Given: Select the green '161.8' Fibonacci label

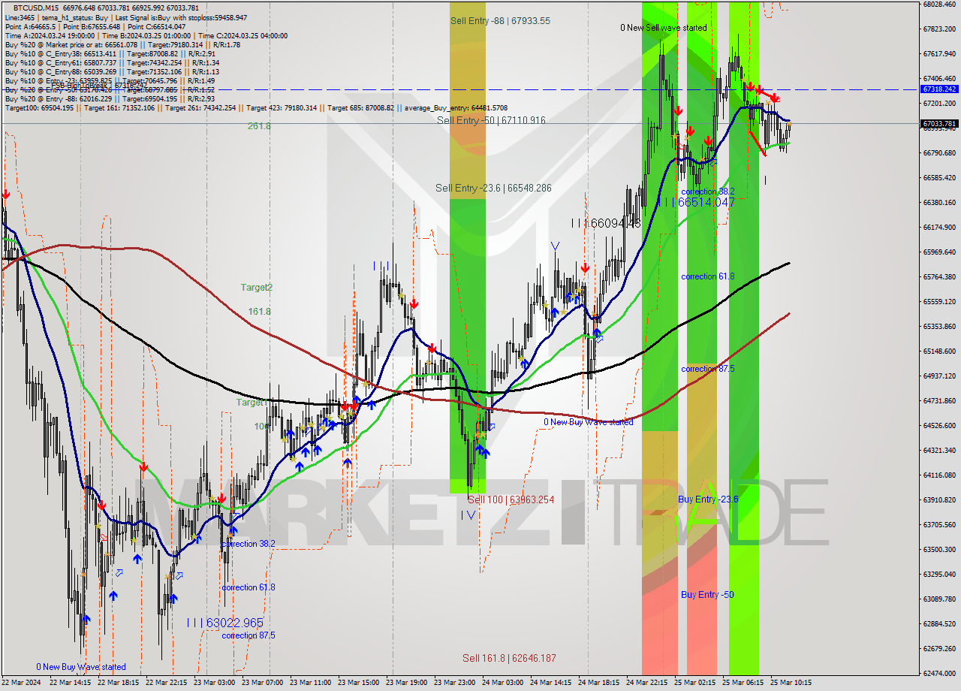Looking at the screenshot, I should (259, 312).
